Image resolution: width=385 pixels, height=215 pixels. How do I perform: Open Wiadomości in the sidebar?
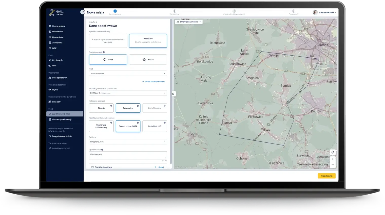tap(57, 32)
